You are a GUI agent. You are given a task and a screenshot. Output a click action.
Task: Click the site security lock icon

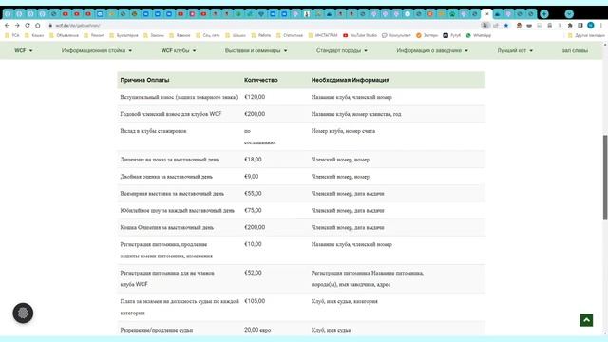pos(50,26)
